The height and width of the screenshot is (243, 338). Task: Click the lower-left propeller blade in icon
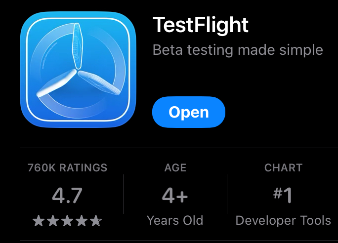[x=57, y=83]
